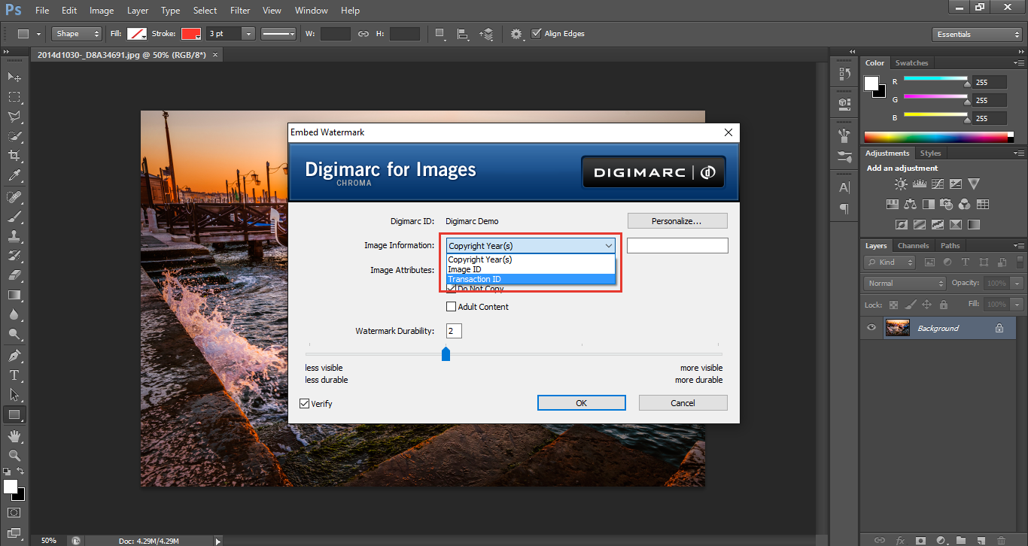Open the layer filter Kind dropdown

click(x=890, y=262)
